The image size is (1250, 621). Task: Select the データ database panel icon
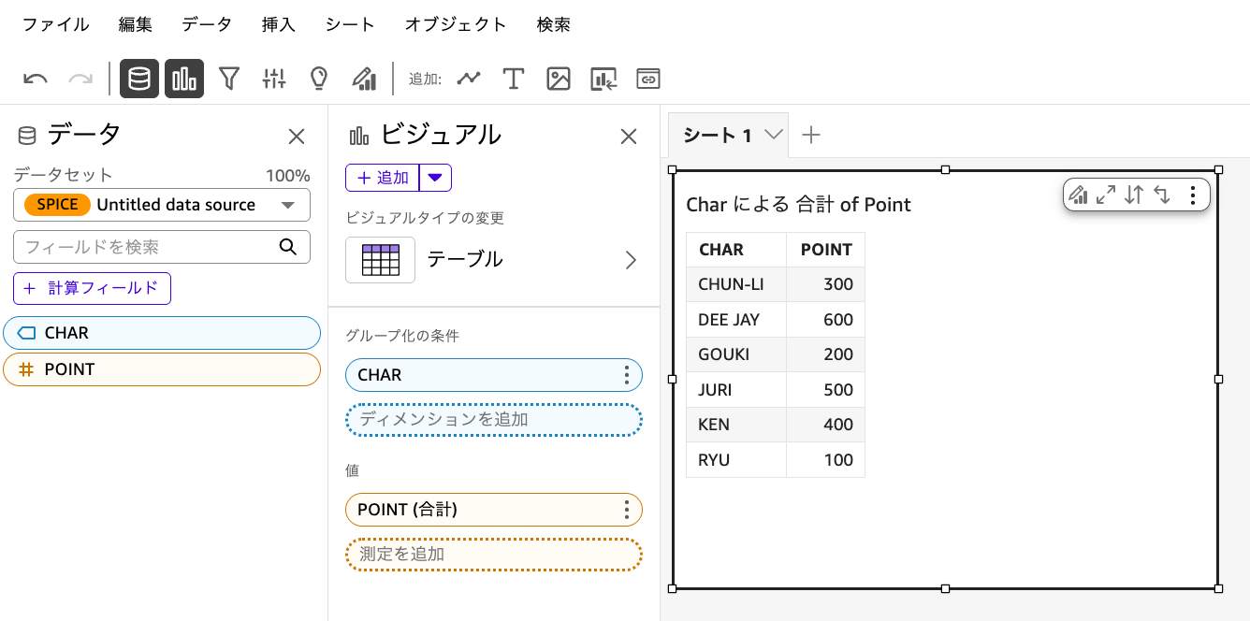(138, 79)
